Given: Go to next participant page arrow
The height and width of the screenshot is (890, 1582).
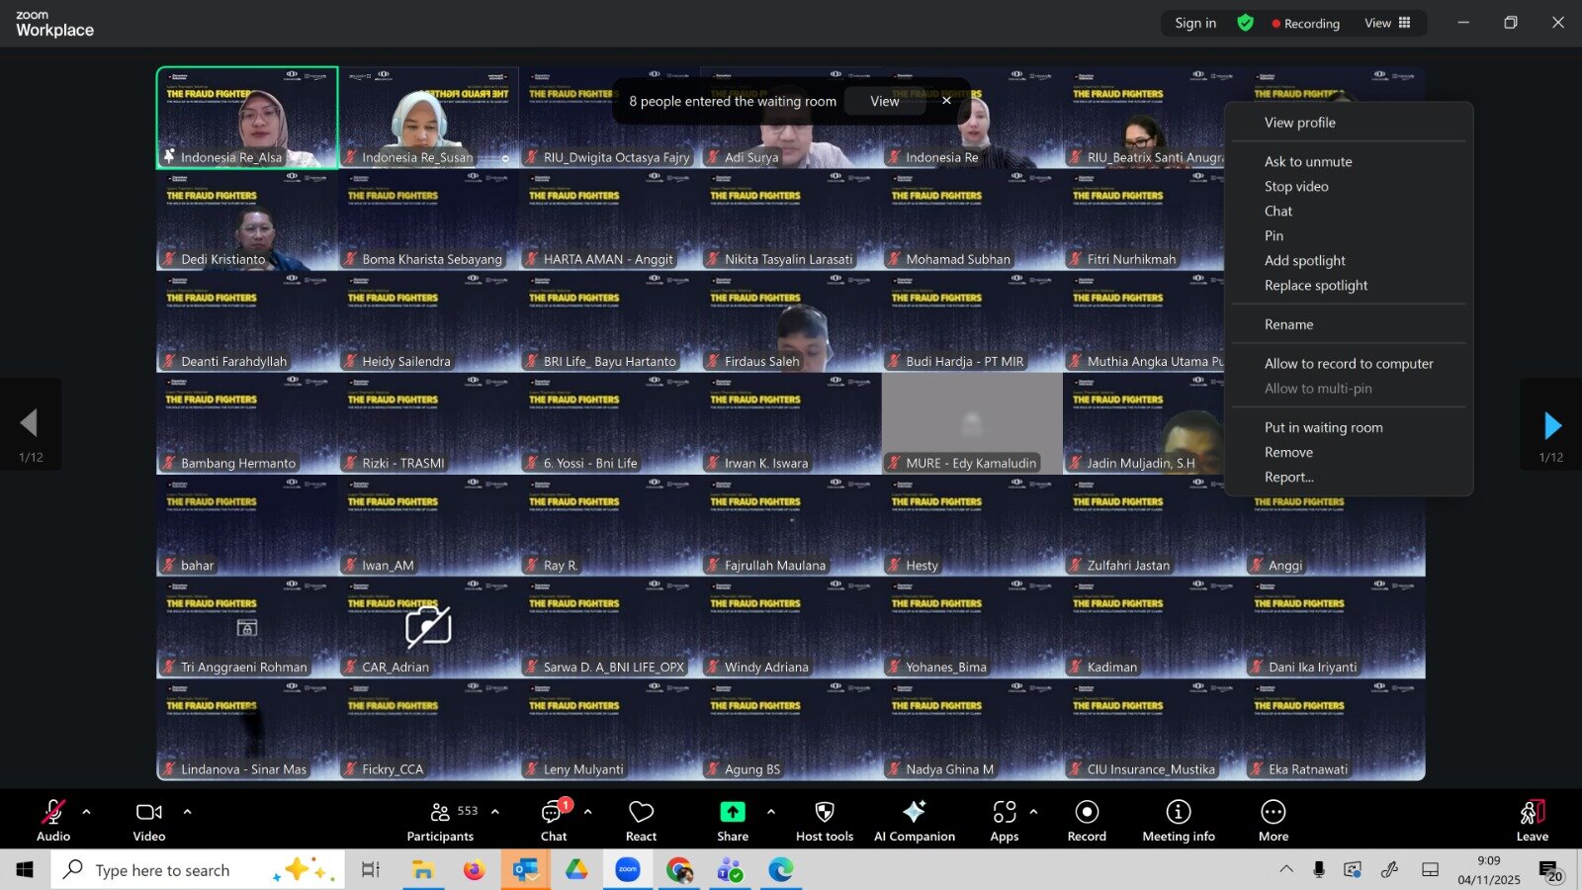Looking at the screenshot, I should (x=1551, y=425).
